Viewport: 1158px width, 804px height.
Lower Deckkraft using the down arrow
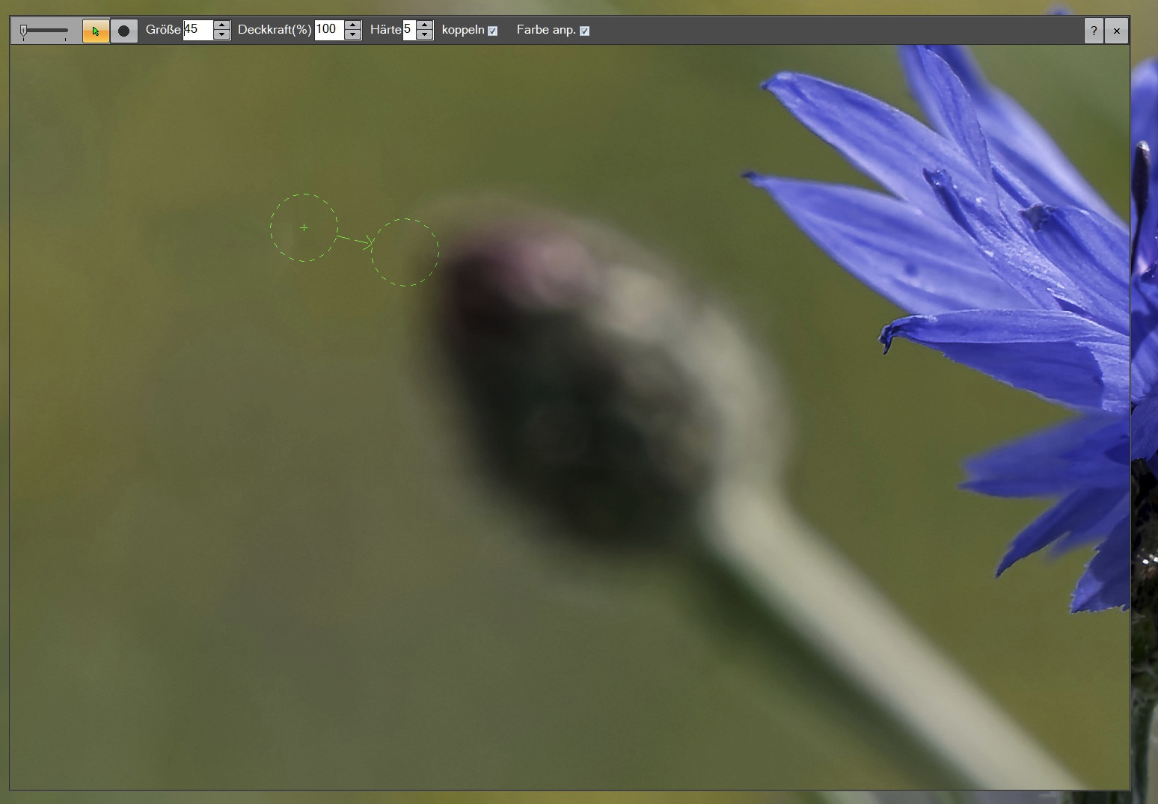pos(353,35)
